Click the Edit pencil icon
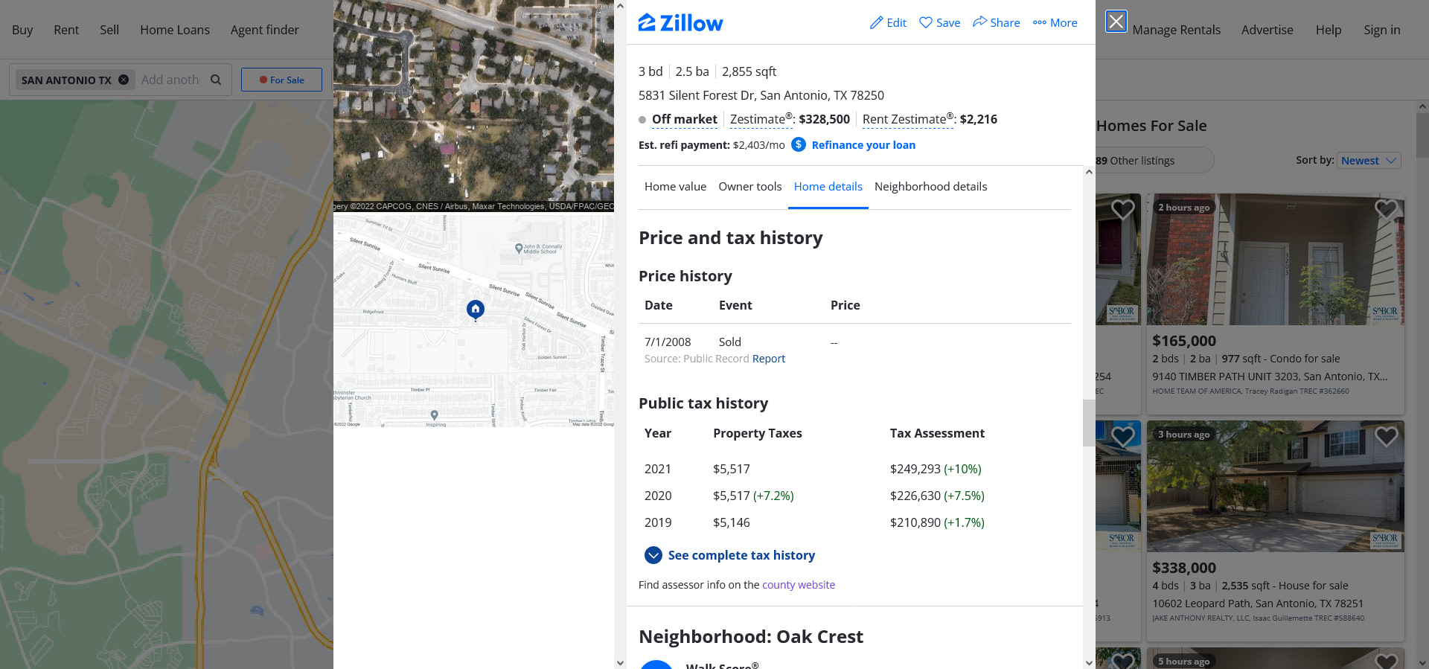This screenshot has height=669, width=1429. 877,23
